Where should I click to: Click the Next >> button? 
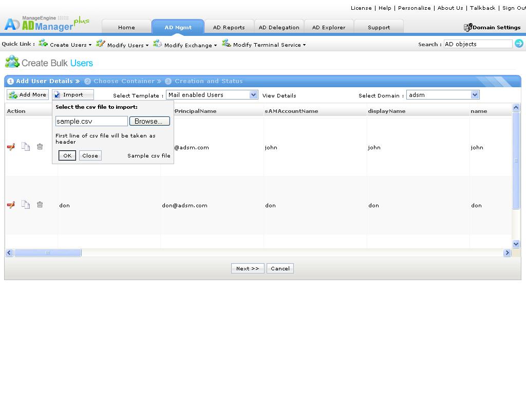pyautogui.click(x=248, y=268)
